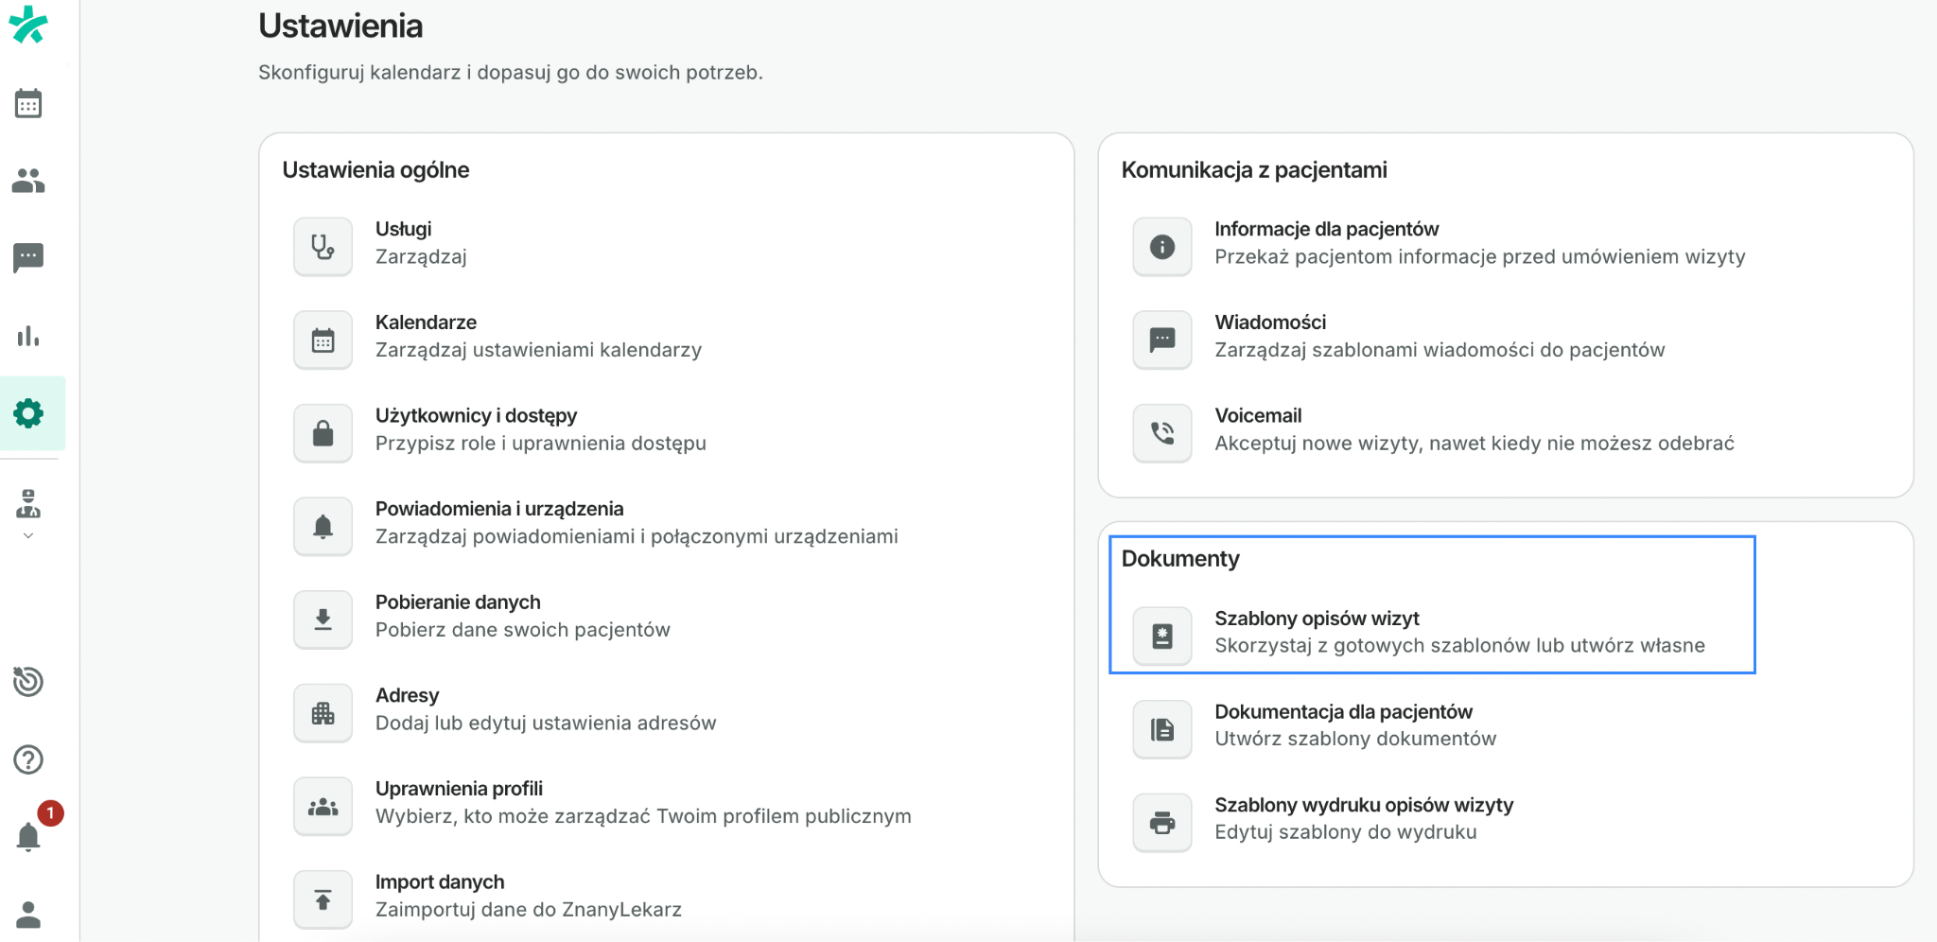
Task: Click the ZnanyLekarz logo
Action: click(x=29, y=26)
